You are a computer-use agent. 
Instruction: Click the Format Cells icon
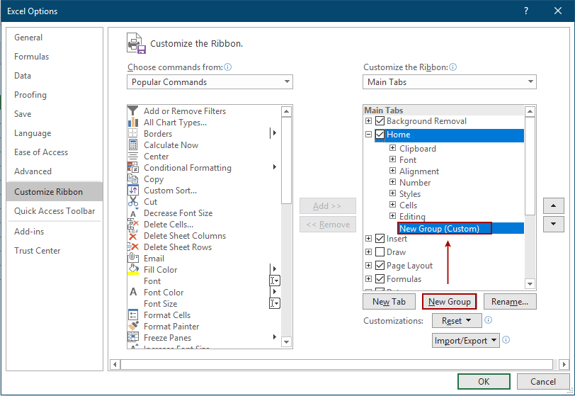(132, 315)
